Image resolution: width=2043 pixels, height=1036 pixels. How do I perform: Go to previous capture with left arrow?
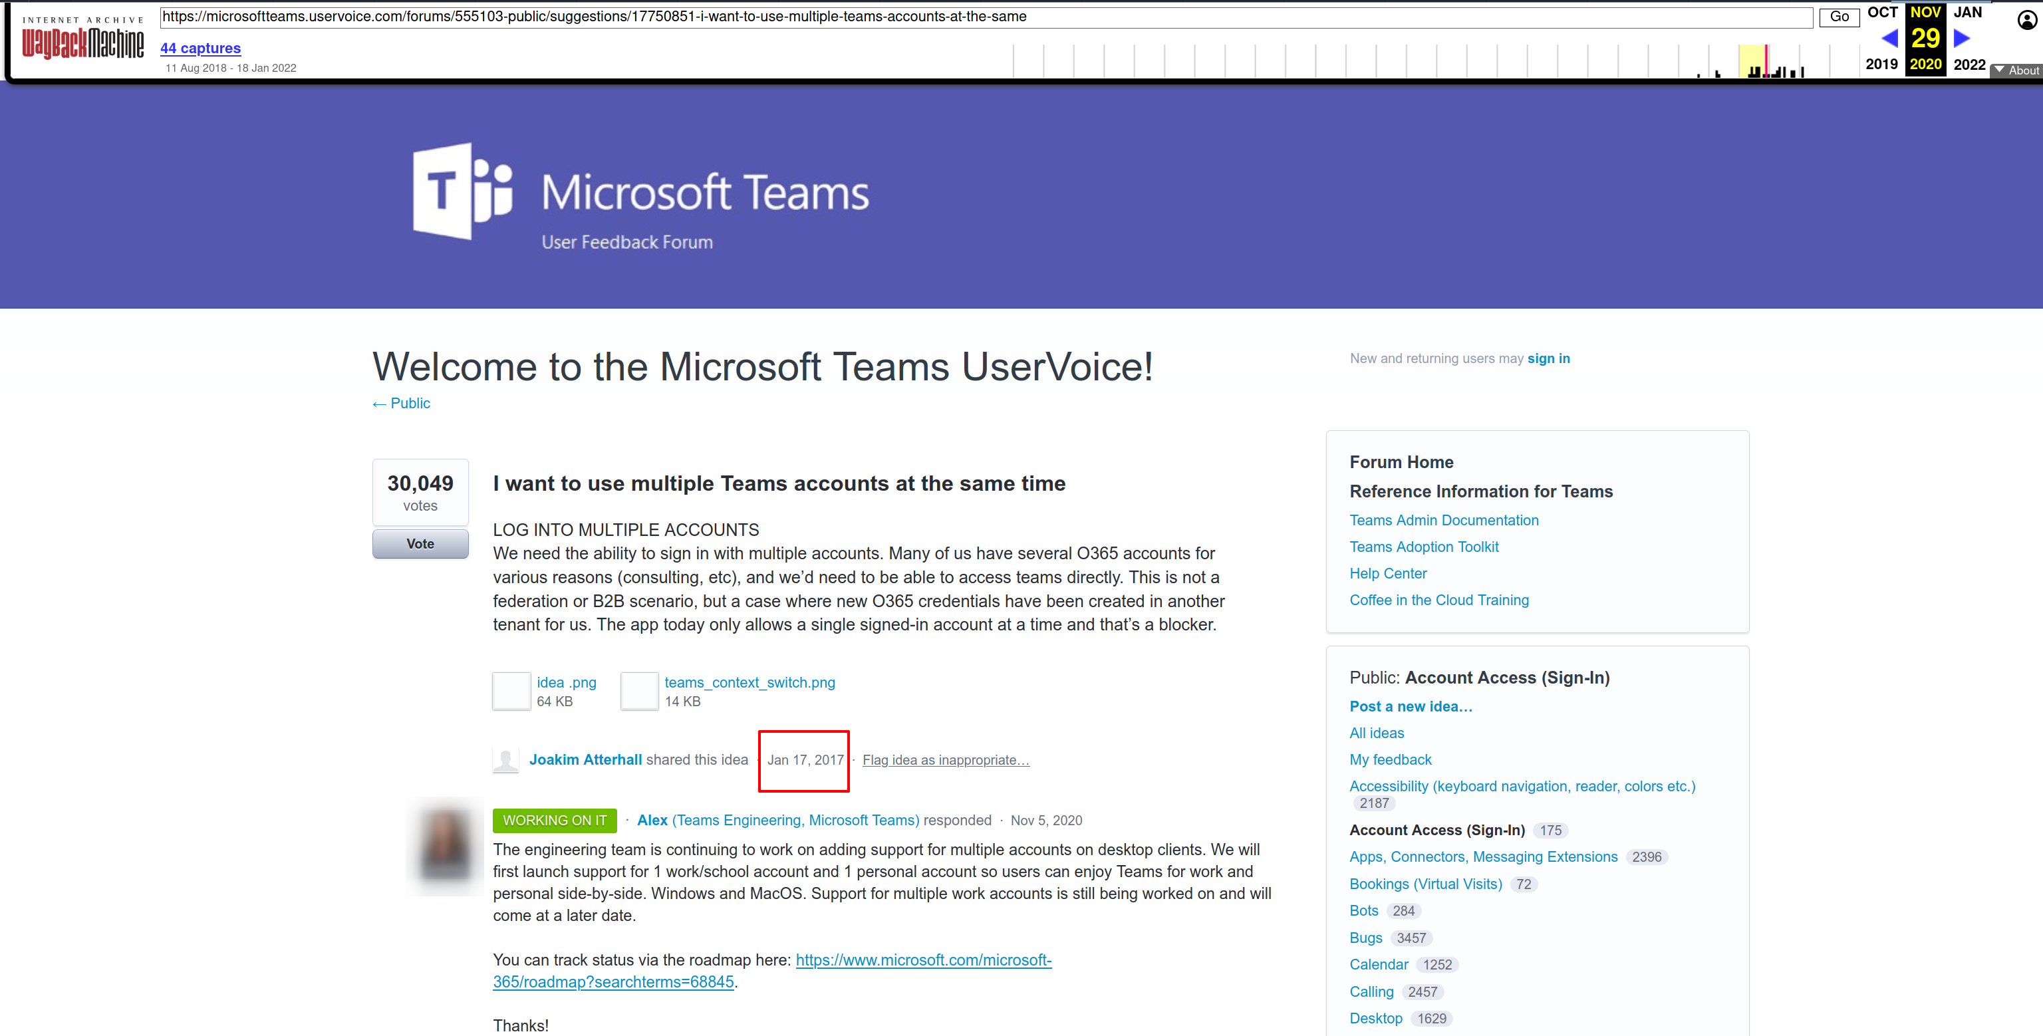point(1890,37)
